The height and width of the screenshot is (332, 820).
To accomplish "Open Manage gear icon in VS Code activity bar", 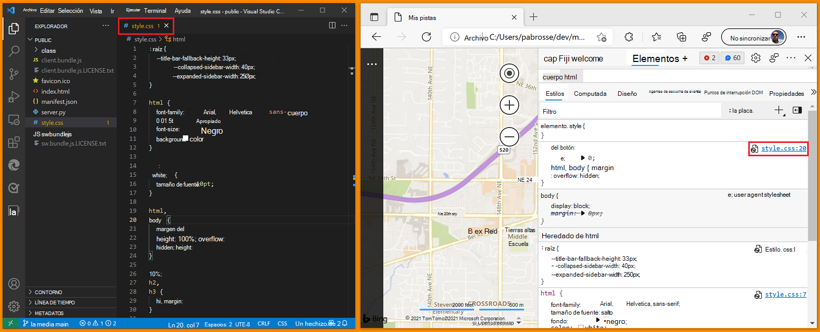I will 14,306.
